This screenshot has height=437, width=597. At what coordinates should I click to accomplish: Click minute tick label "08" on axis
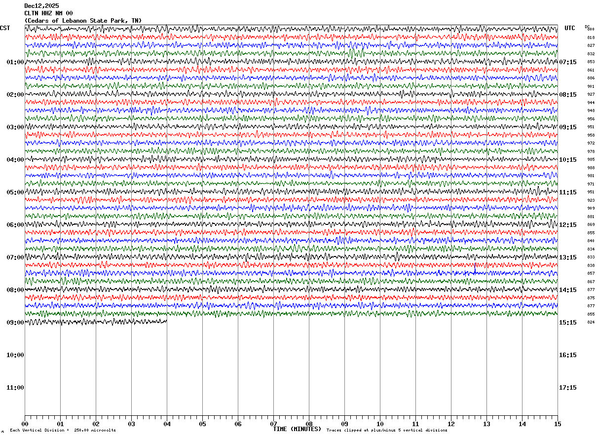pyautogui.click(x=309, y=424)
